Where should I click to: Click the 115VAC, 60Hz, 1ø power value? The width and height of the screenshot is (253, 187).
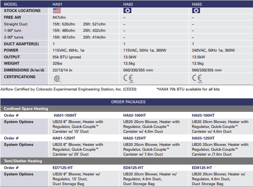coord(68,50)
